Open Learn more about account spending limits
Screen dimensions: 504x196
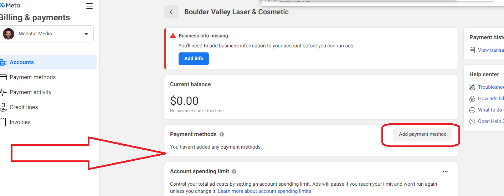coord(264,191)
